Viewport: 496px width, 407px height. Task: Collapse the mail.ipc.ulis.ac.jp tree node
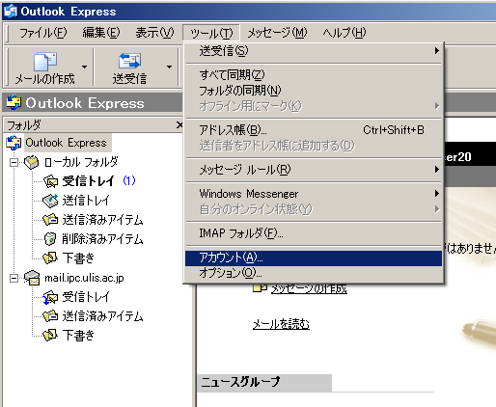coord(14,278)
